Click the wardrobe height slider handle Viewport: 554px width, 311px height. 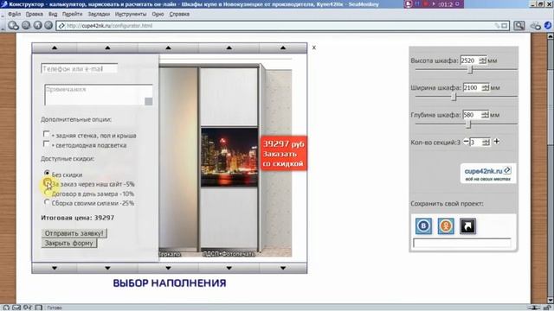point(470,70)
